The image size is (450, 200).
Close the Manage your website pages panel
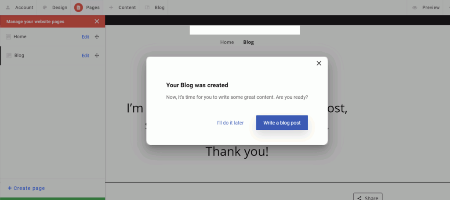[x=97, y=21]
